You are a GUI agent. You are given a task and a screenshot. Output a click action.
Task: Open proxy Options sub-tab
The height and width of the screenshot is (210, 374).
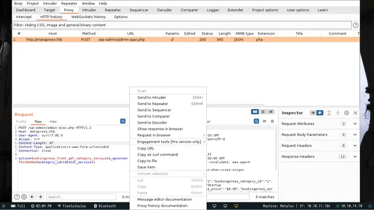(x=121, y=17)
